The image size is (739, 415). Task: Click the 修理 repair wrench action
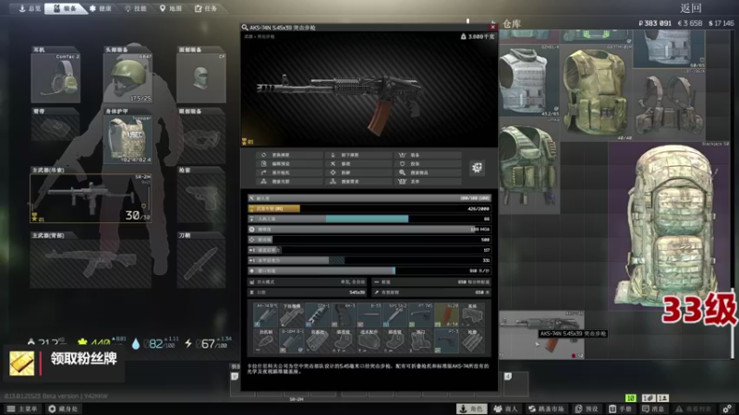(x=359, y=164)
